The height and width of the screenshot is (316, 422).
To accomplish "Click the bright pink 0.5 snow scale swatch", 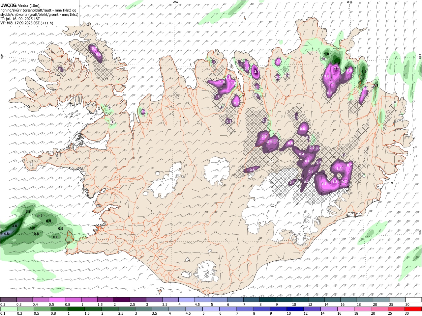I will [x=57, y=300].
